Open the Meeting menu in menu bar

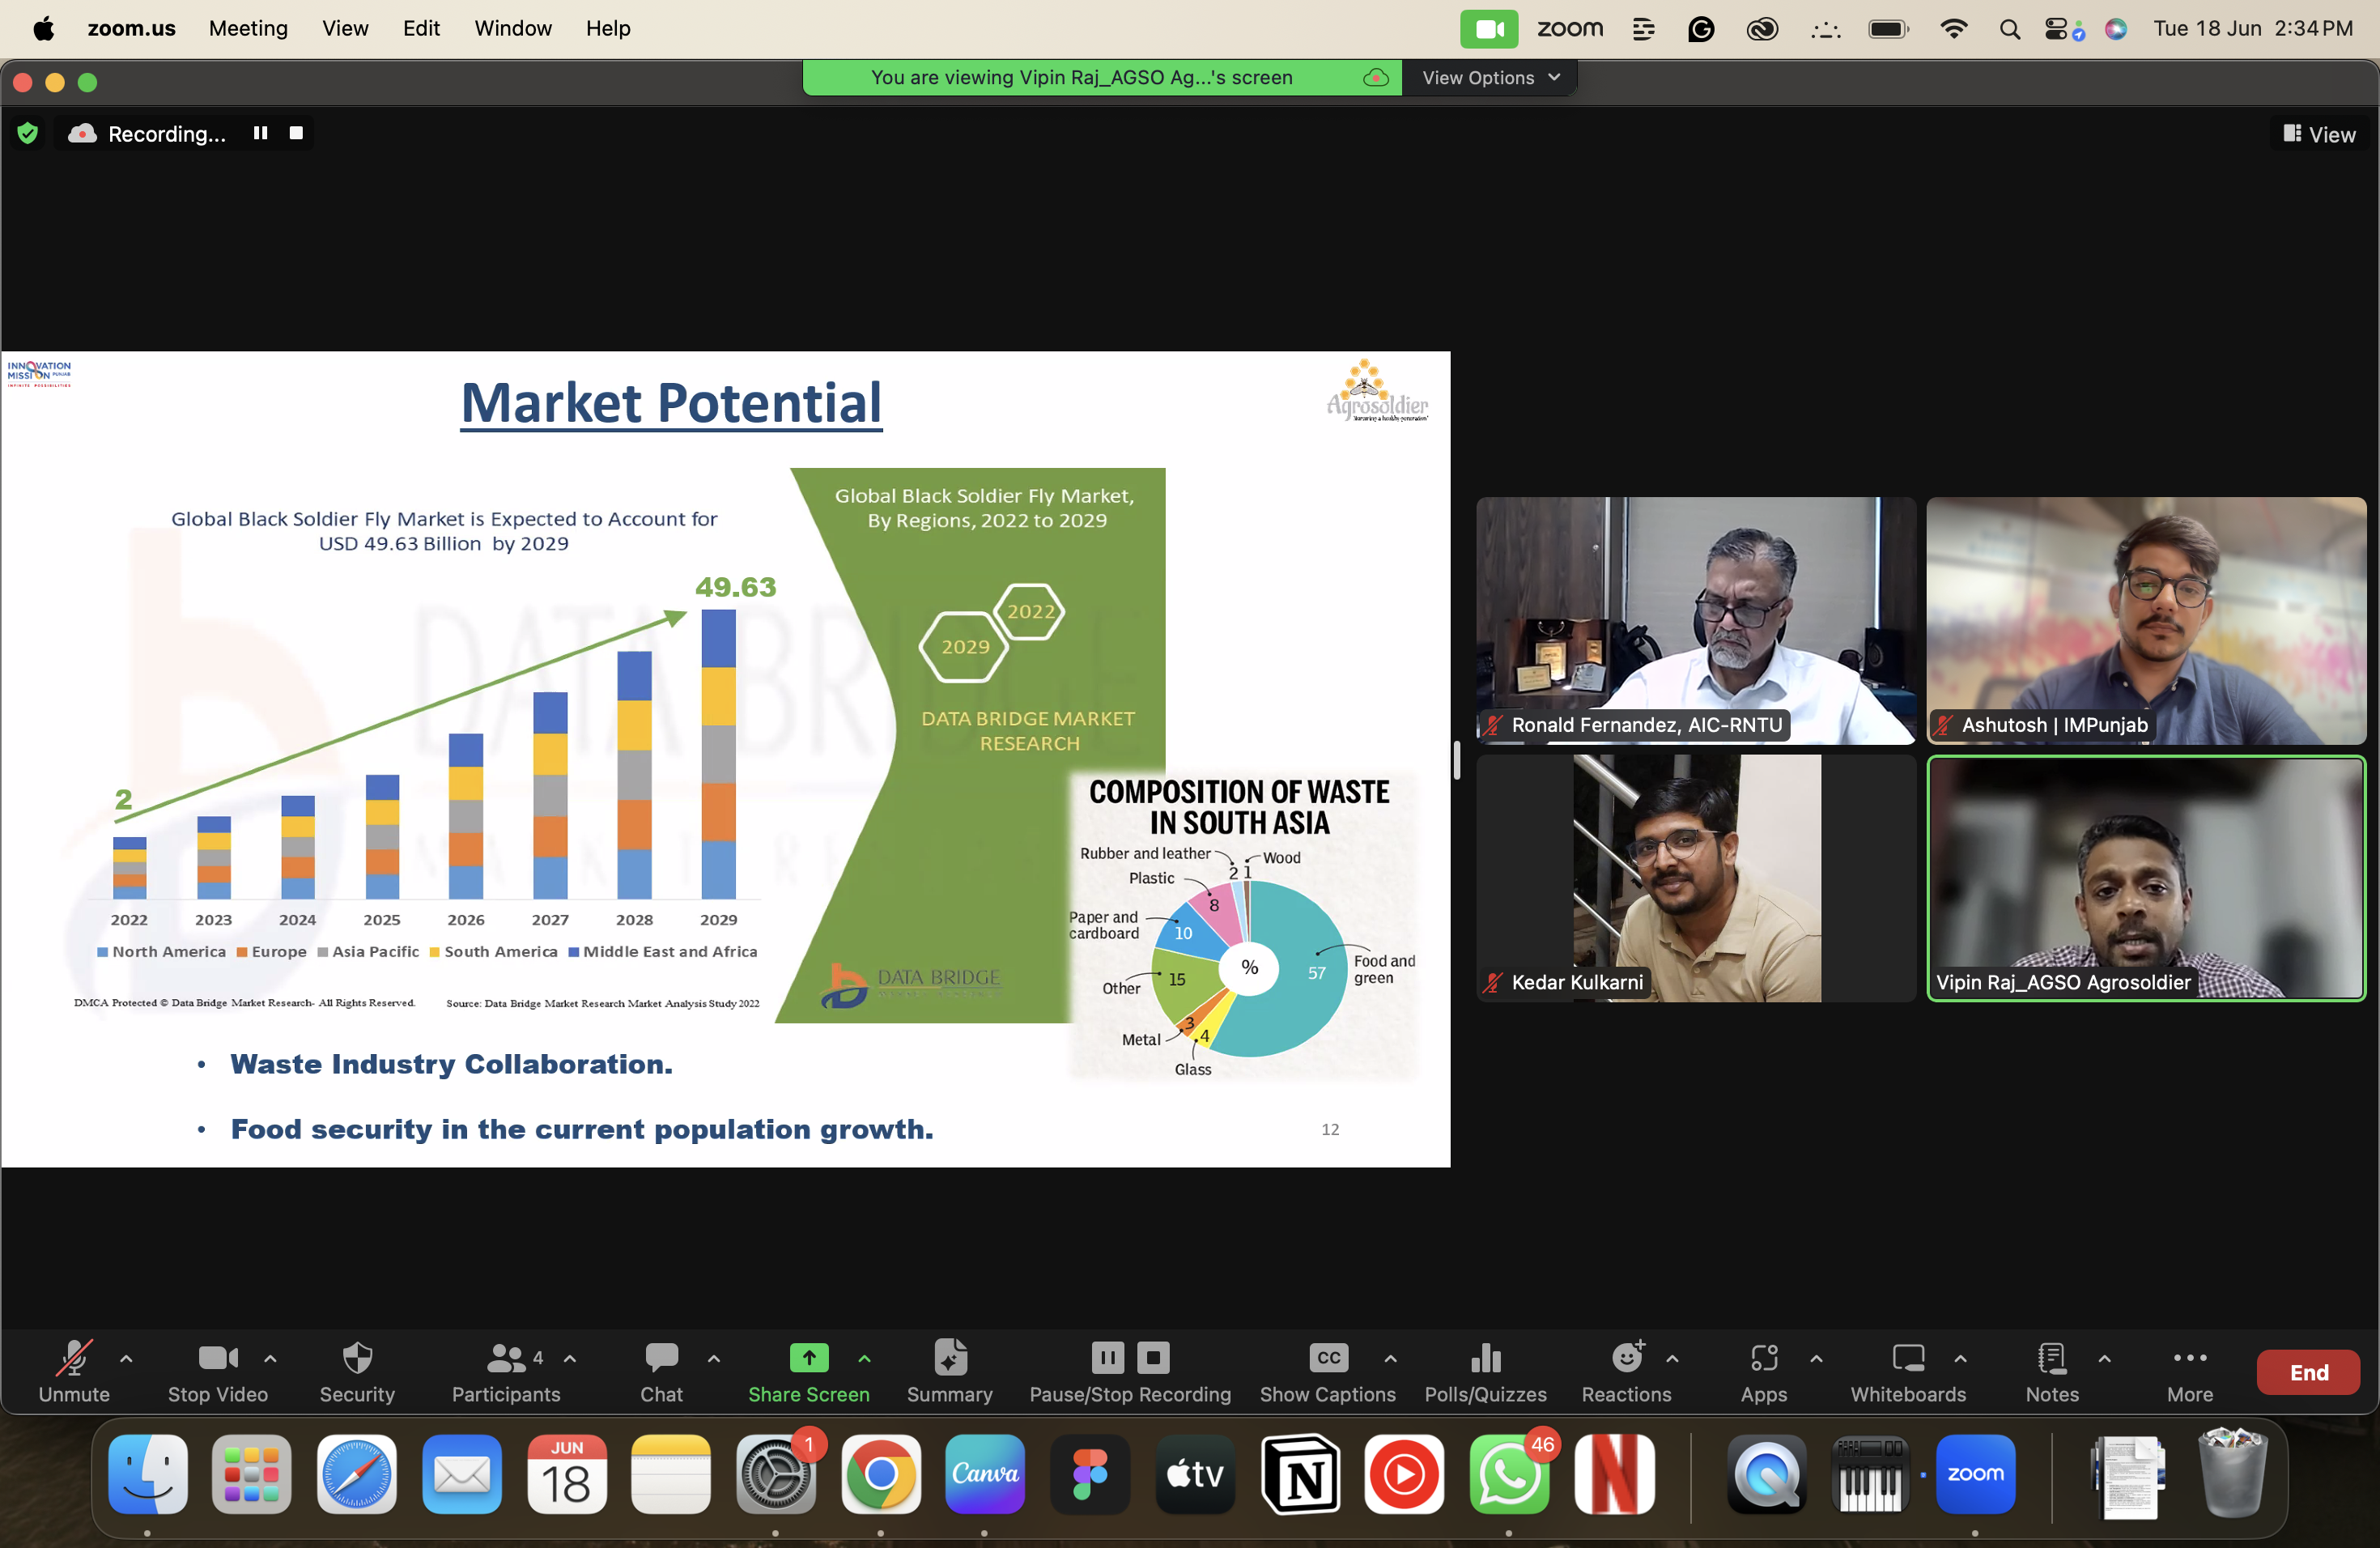(248, 28)
